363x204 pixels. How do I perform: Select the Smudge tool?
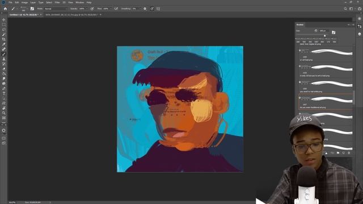click(4, 79)
